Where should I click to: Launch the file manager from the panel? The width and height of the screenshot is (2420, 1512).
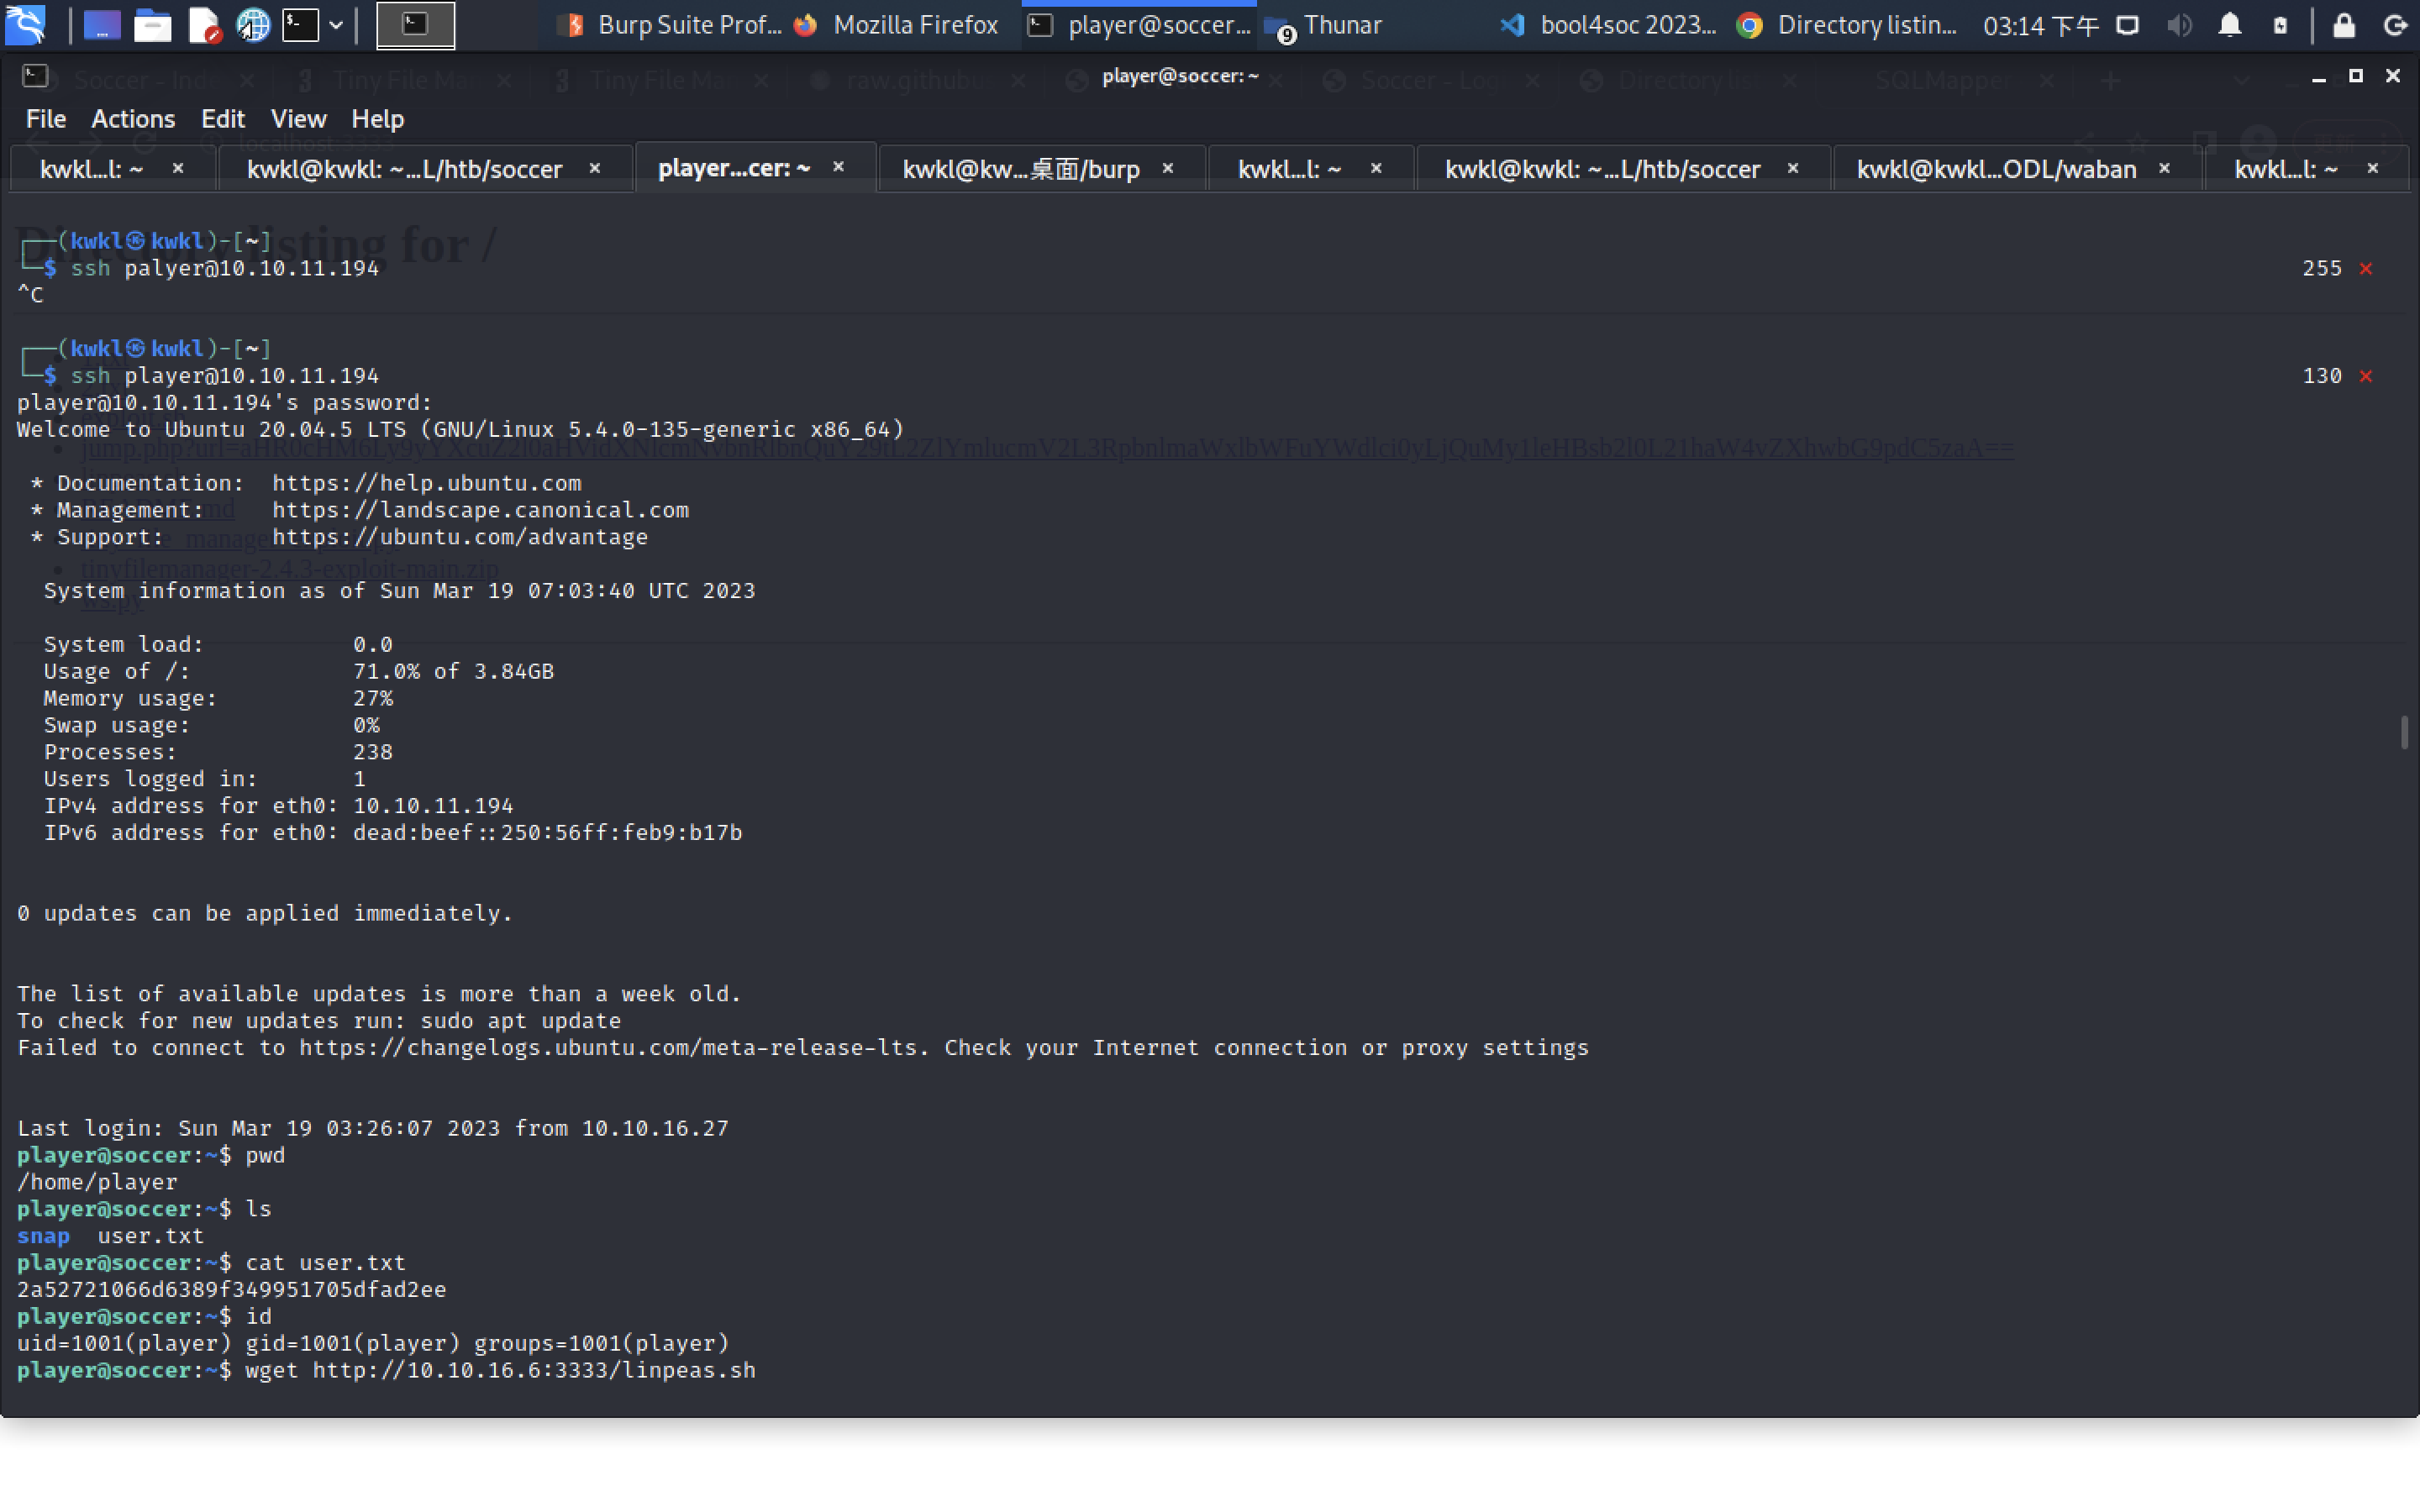point(153,25)
